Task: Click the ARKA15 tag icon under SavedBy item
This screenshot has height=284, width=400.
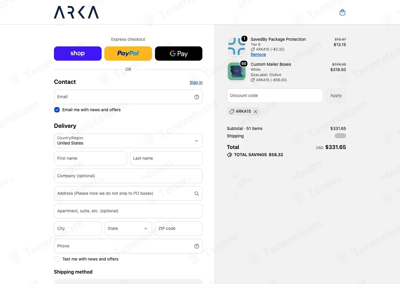Action: click(253, 49)
